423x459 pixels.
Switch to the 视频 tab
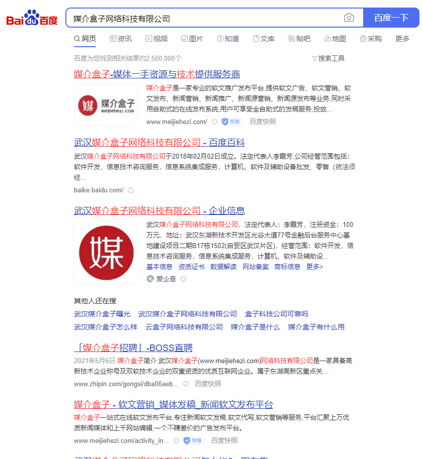pyautogui.click(x=156, y=39)
